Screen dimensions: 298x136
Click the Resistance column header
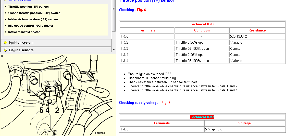point(257,30)
